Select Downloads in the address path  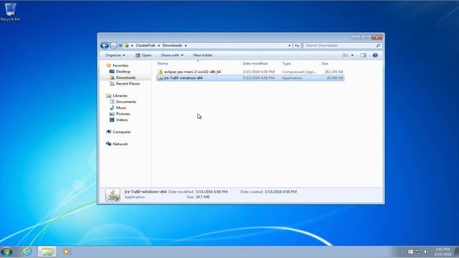[172, 45]
